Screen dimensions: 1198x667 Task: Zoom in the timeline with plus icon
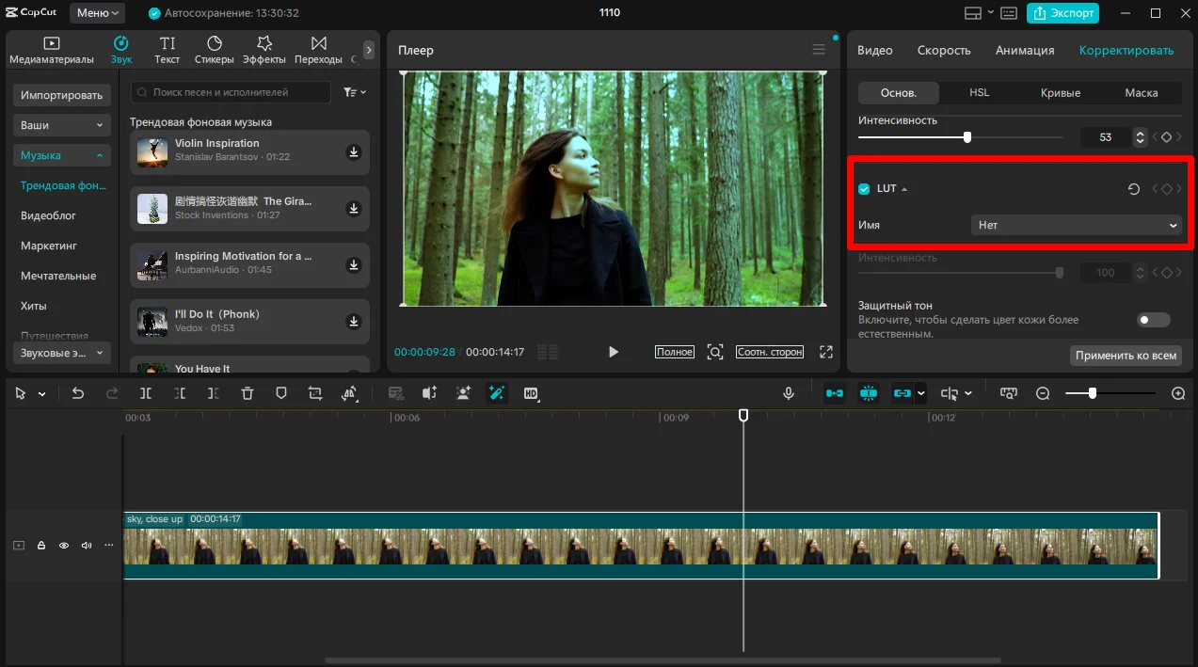click(x=1178, y=393)
